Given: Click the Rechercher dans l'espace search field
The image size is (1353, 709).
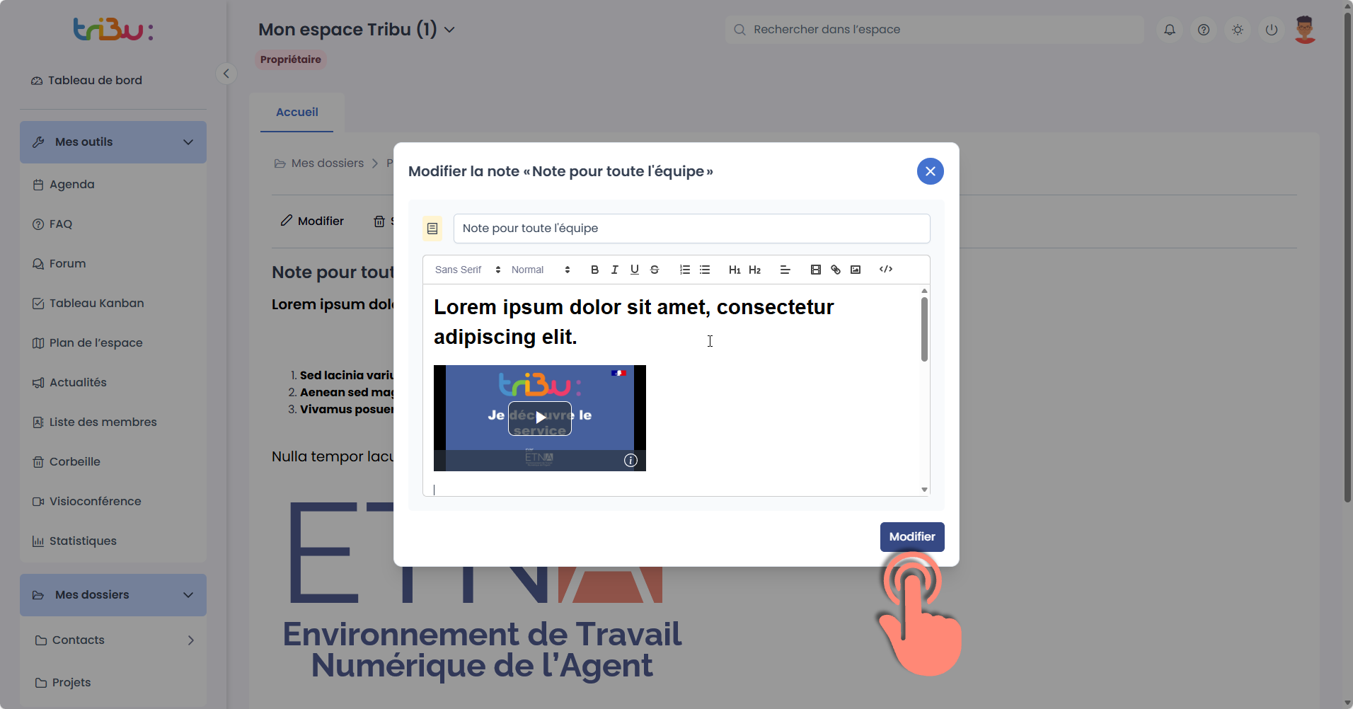Looking at the screenshot, I should (x=934, y=30).
